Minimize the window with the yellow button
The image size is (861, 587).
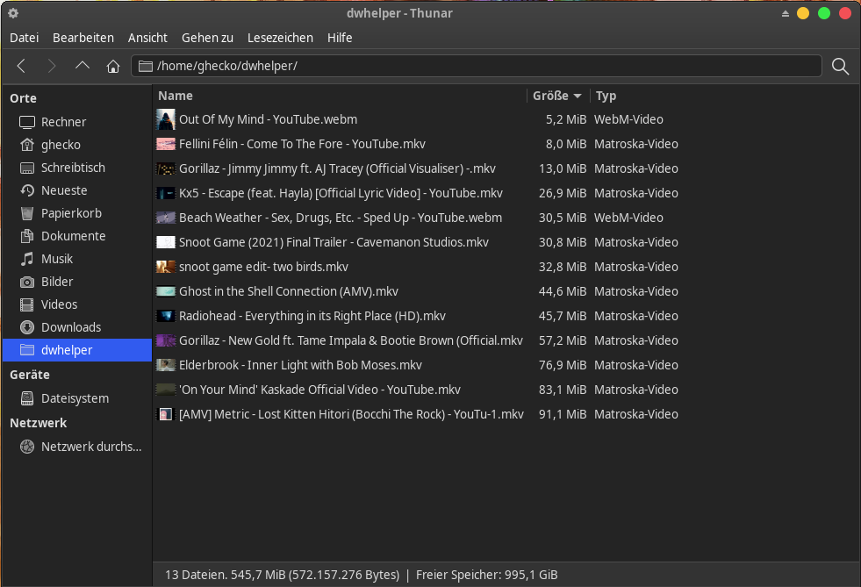(x=803, y=13)
